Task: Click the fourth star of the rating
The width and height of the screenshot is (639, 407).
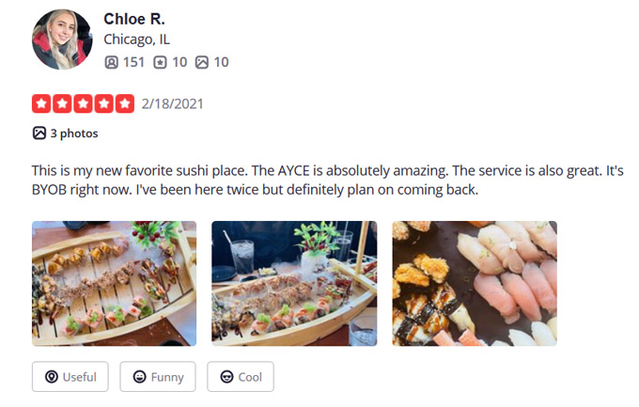Action: pyautogui.click(x=104, y=103)
